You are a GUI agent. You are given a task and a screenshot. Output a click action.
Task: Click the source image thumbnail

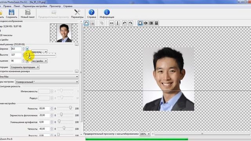point(64,33)
